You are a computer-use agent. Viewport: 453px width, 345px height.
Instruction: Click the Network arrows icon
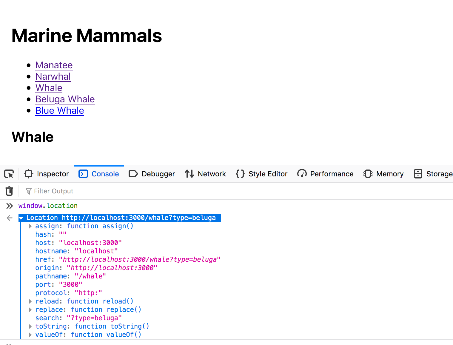click(x=189, y=174)
